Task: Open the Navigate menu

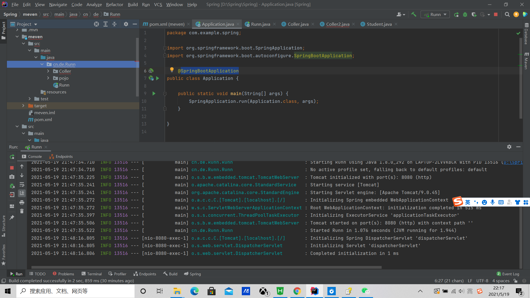Action: pos(58,4)
